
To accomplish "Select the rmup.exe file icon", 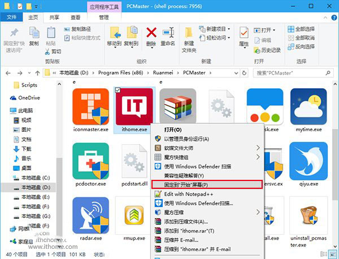I will pos(134,215).
